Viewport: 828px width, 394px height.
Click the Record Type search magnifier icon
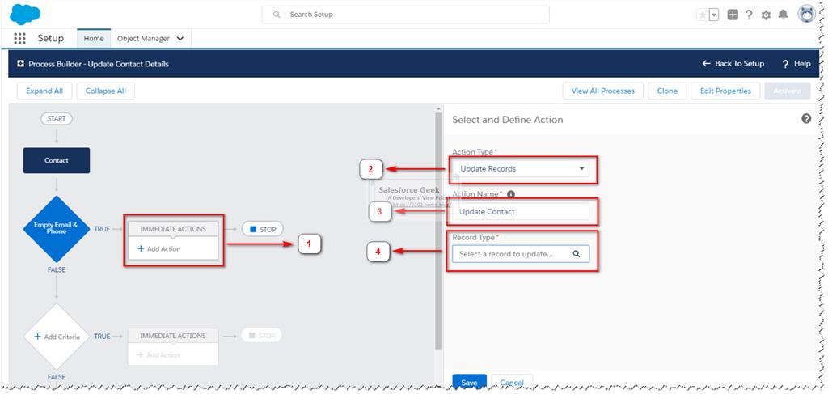577,254
